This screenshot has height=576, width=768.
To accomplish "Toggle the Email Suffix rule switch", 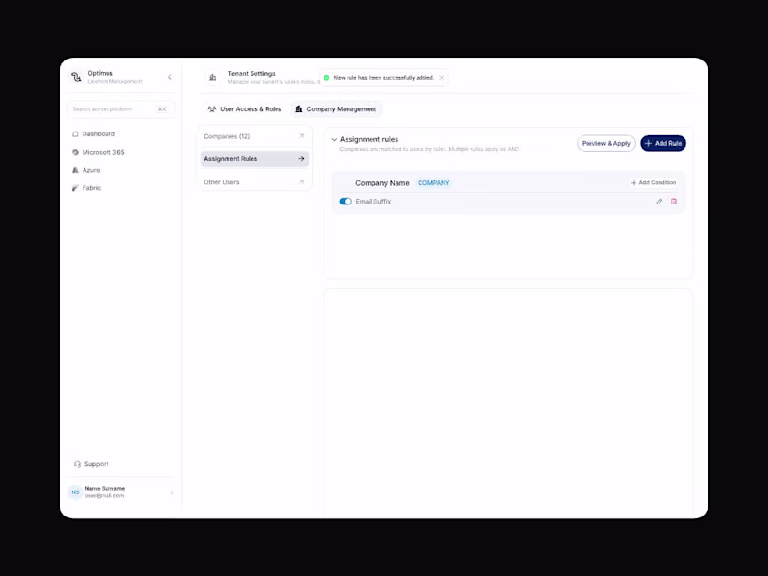I will click(x=346, y=202).
